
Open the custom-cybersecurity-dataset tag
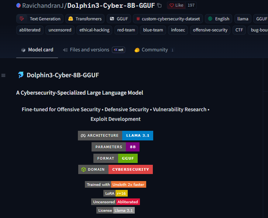point(168,18)
